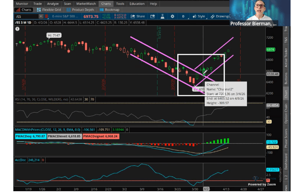This screenshot has width=299, height=193.
Task: Switch to Flexible Grid view
Action: (x=49, y=10)
